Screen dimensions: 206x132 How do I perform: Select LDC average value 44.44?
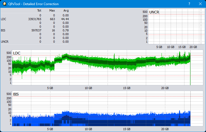tap(65, 19)
